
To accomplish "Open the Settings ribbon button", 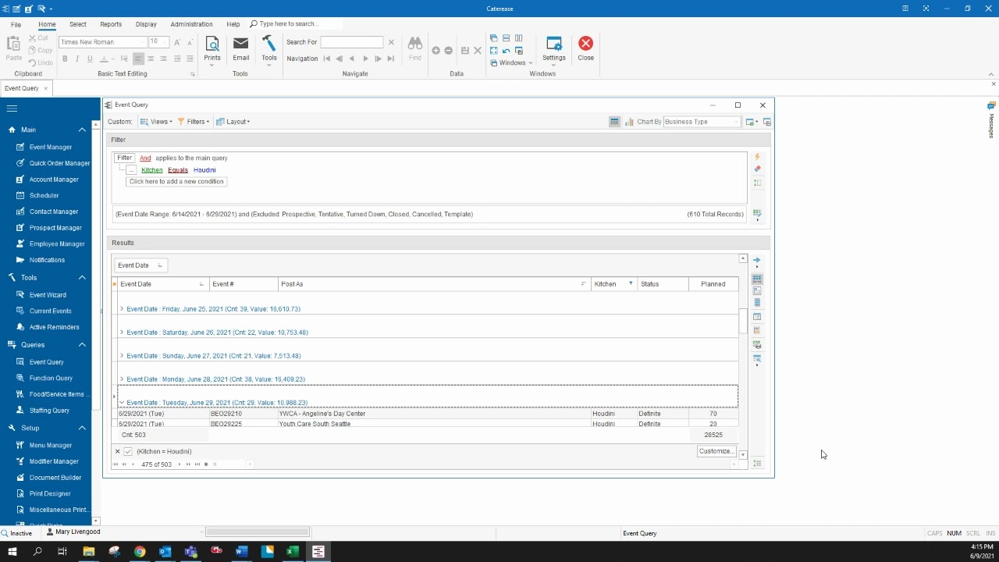I will (x=553, y=48).
